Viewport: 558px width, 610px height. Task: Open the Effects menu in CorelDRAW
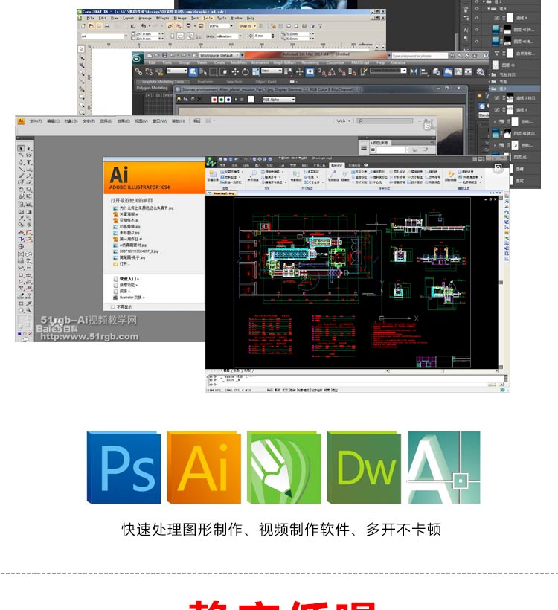(x=162, y=18)
